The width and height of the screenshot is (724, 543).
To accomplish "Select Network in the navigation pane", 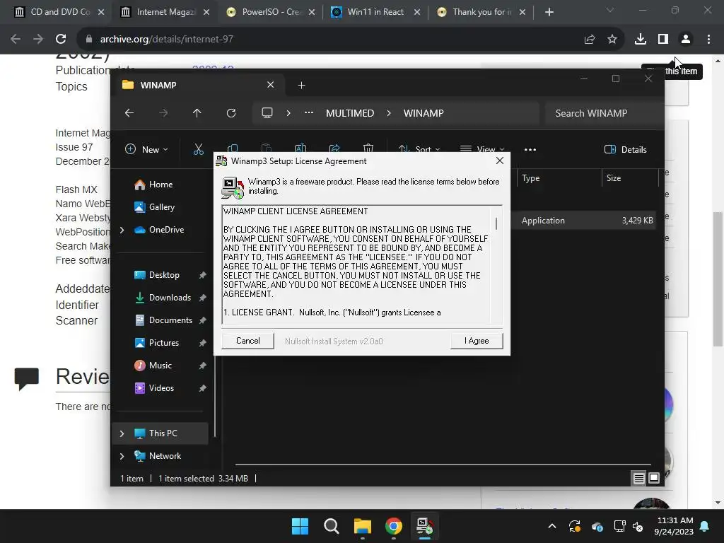I will (x=164, y=456).
